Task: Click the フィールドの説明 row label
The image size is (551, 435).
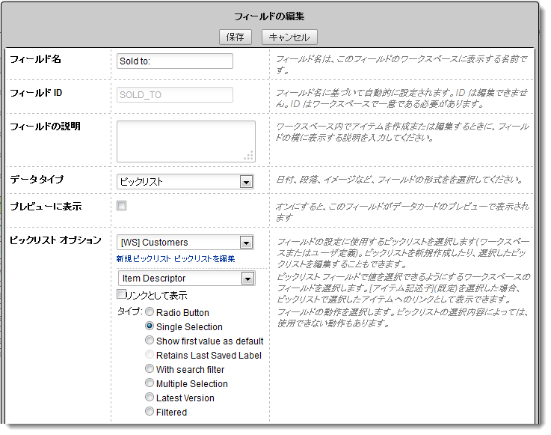Action: pyautogui.click(x=45, y=127)
